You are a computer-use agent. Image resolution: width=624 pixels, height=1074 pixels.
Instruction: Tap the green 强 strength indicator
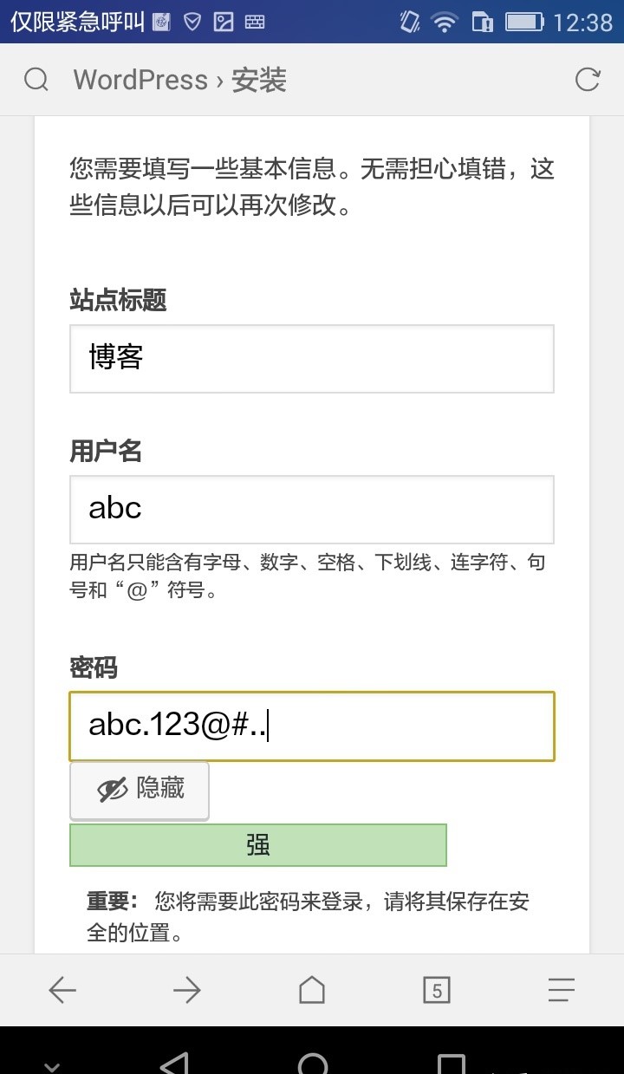tap(258, 845)
